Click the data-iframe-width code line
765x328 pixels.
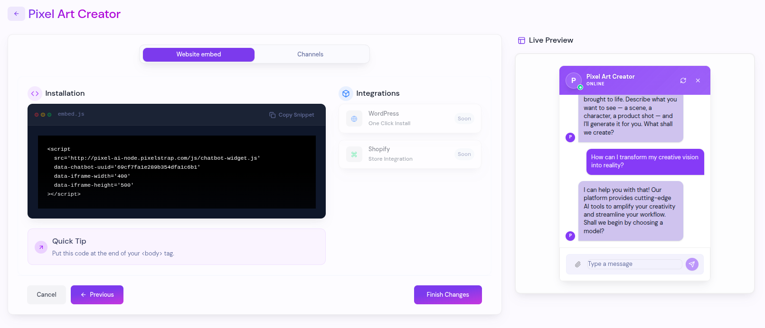(x=92, y=176)
